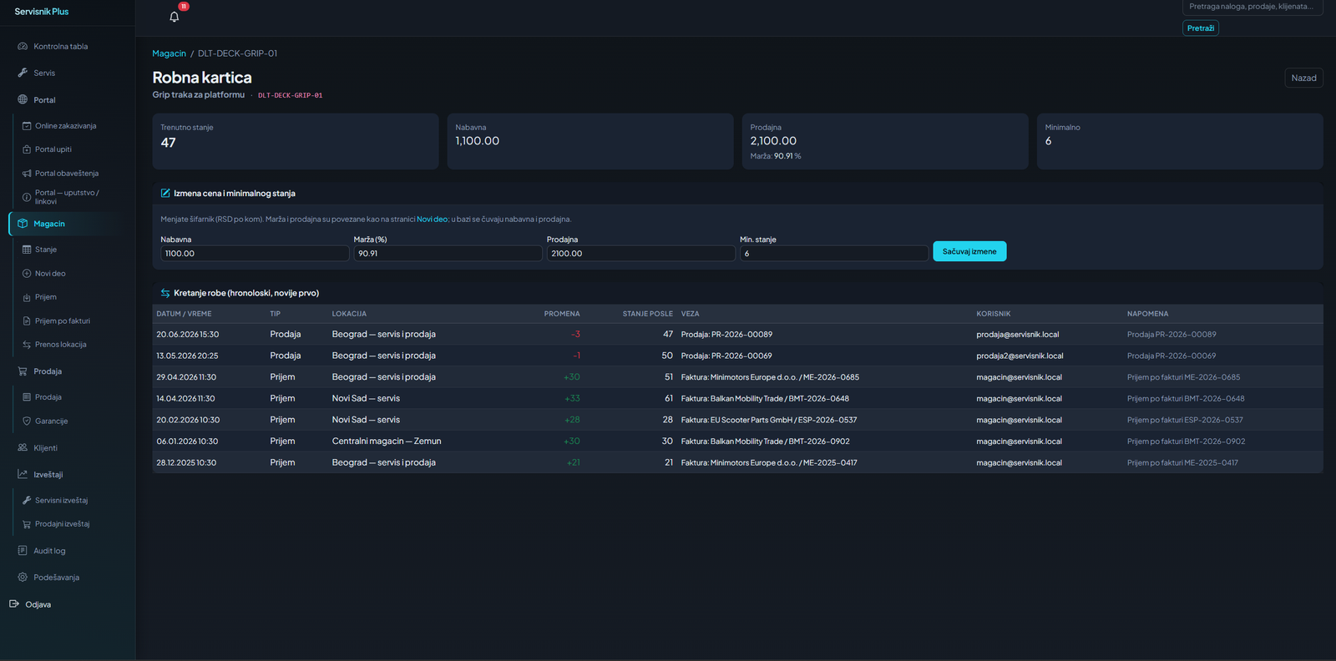Click the ME-2026-0685 faktura cell
This screenshot has height=661, width=1336.
pyautogui.click(x=770, y=377)
